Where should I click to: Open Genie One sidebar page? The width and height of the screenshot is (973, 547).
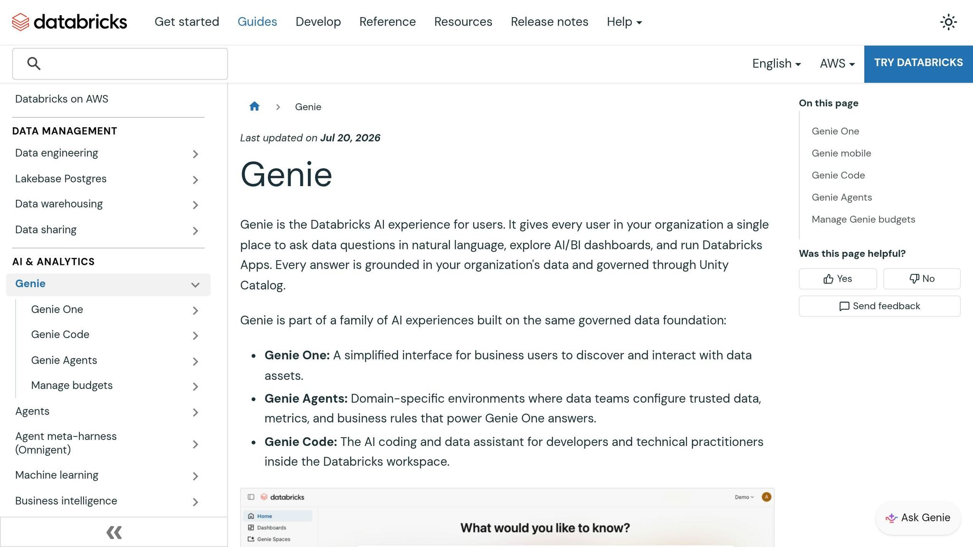(x=57, y=309)
